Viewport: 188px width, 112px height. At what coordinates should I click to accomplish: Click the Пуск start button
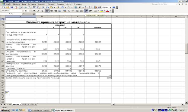click(5, 110)
